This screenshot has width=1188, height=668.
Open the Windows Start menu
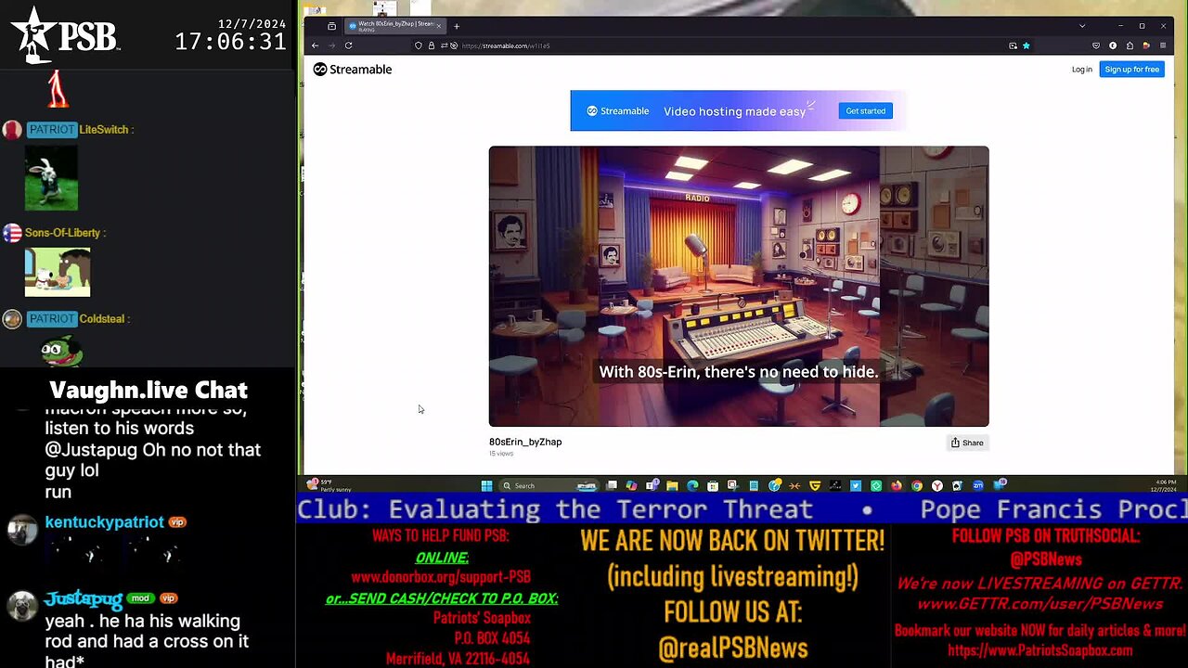pos(487,485)
